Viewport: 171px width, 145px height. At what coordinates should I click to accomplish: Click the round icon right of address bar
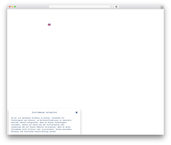click(116, 7)
